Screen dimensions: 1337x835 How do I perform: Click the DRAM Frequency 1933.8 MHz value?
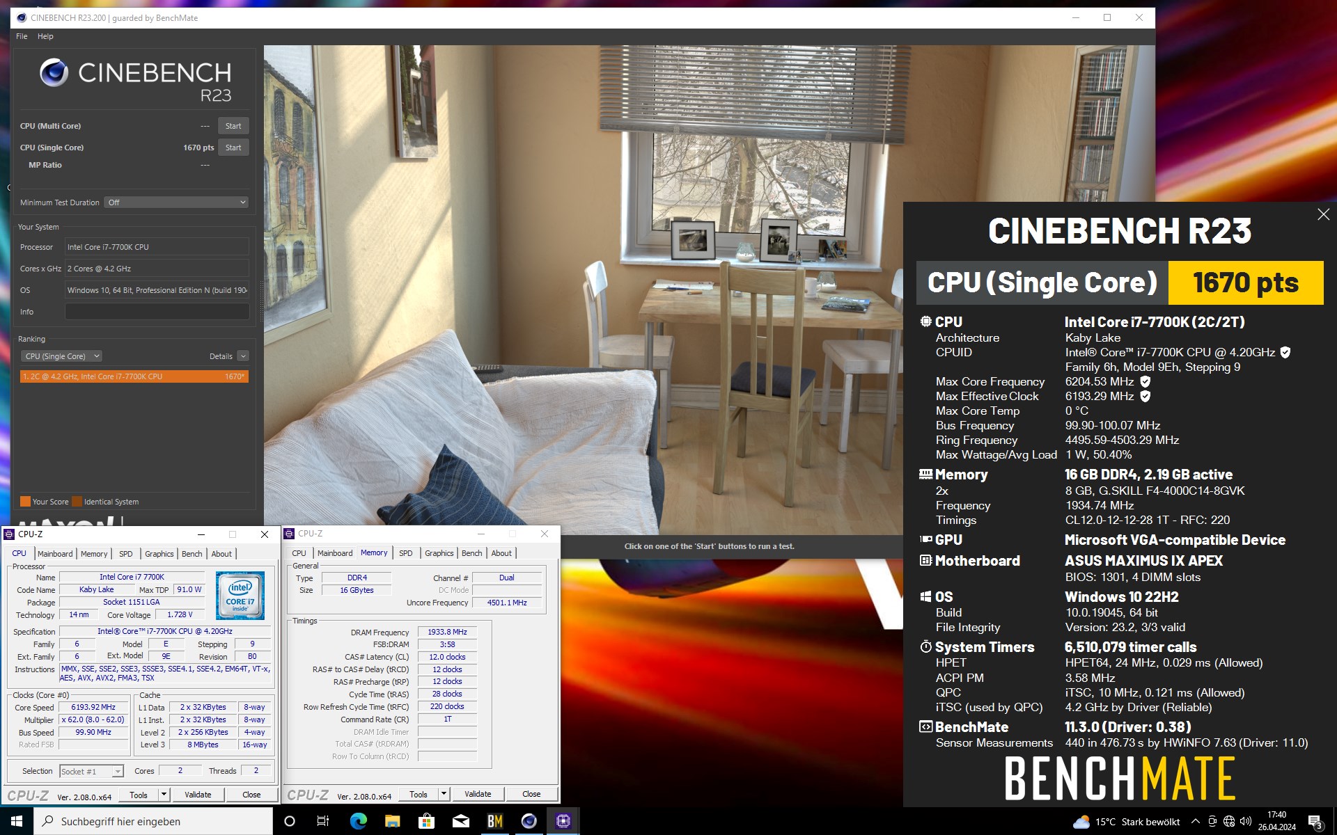(447, 632)
